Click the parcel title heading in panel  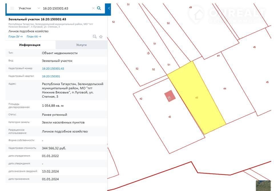[37, 19]
